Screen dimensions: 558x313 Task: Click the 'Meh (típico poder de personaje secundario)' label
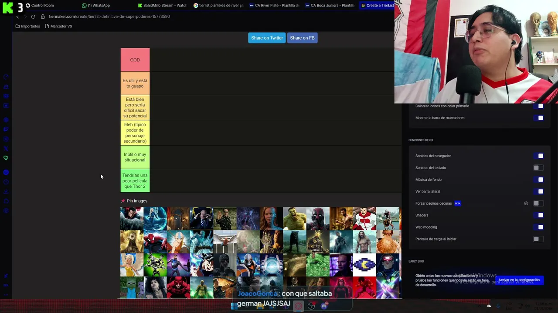click(x=135, y=133)
